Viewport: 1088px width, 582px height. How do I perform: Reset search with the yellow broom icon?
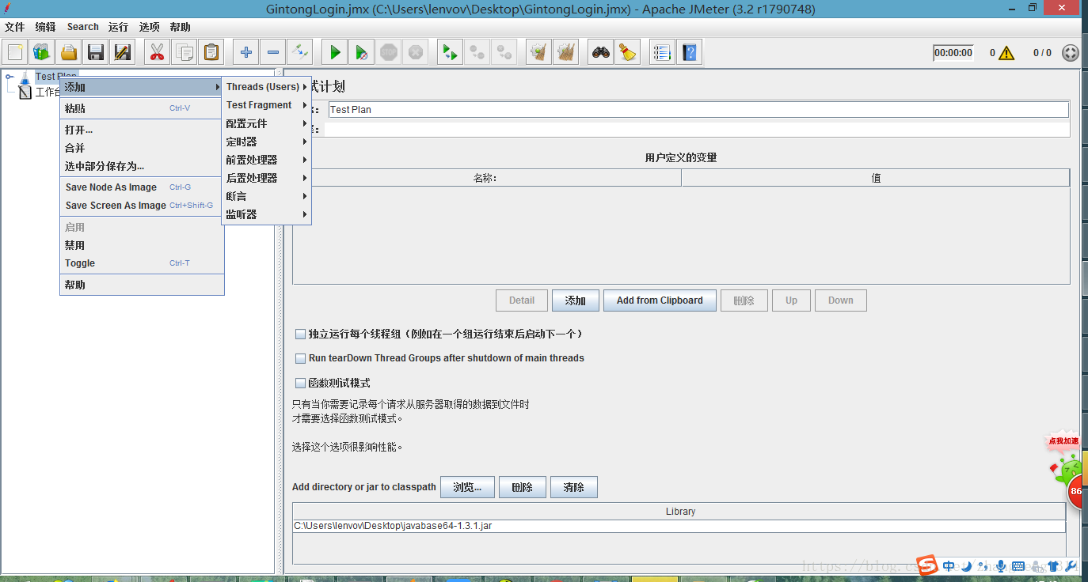coord(628,53)
